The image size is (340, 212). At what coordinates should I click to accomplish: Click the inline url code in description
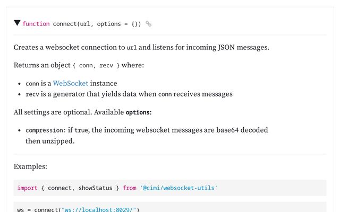(131, 47)
